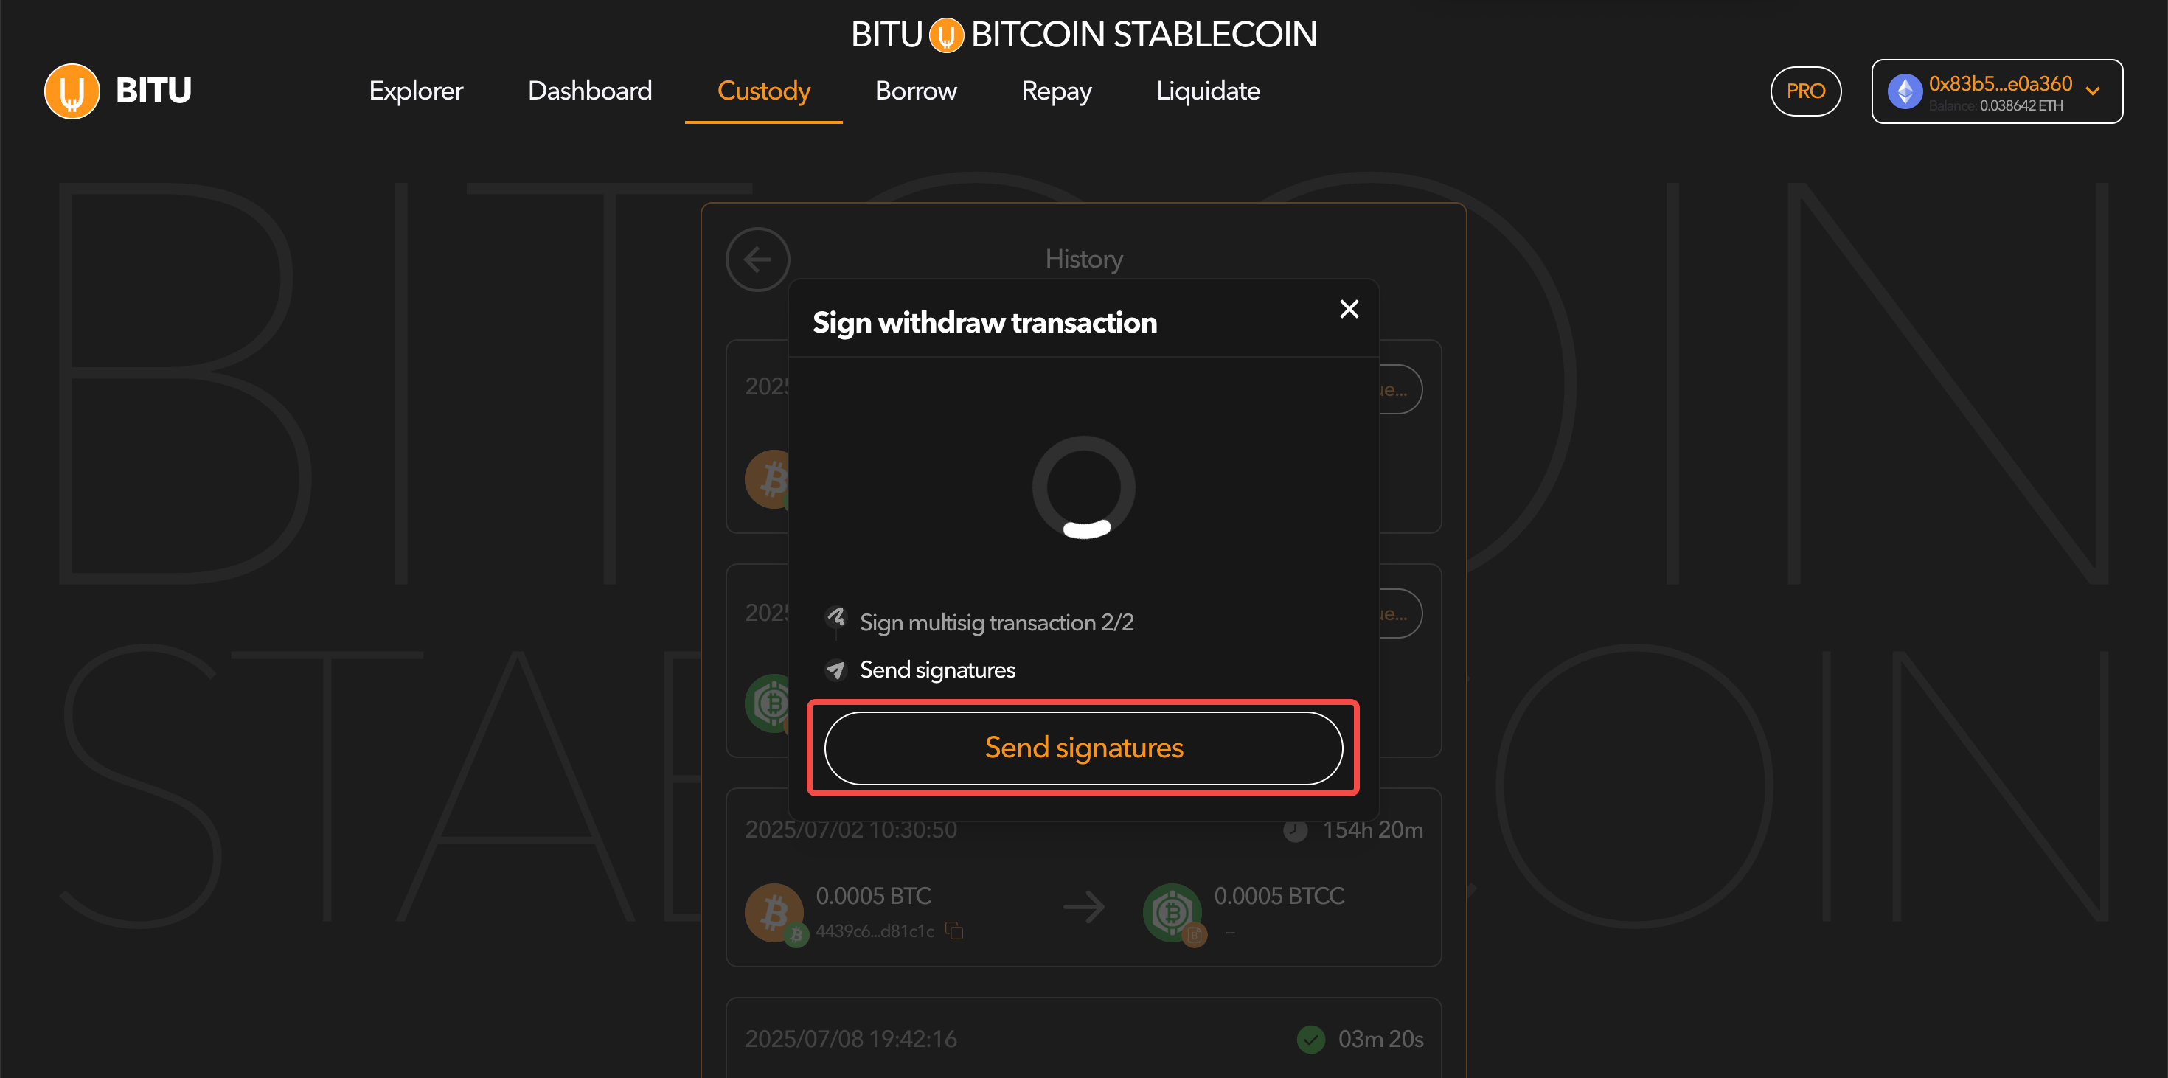Click the BITU logo icon
Viewport: 2168px width, 1078px height.
coord(72,91)
